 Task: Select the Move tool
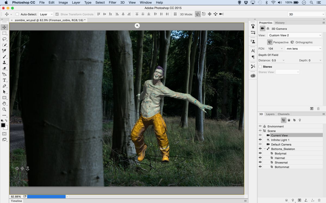tap(4, 27)
